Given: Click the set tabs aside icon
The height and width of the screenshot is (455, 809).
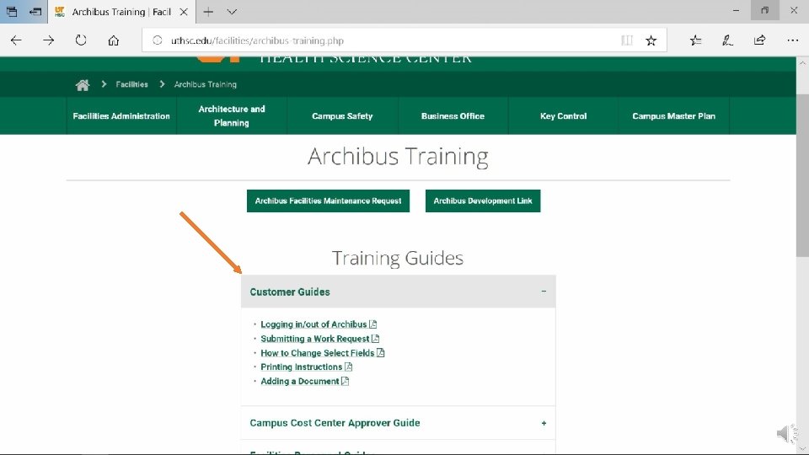Looking at the screenshot, I should point(35,11).
